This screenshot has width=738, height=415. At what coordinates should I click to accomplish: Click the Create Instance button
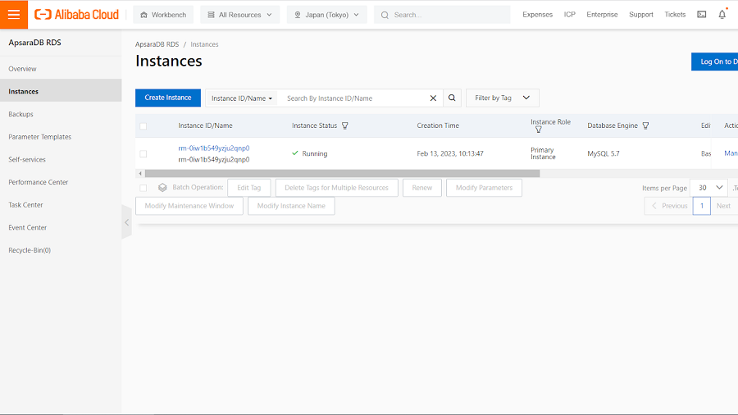(x=168, y=98)
